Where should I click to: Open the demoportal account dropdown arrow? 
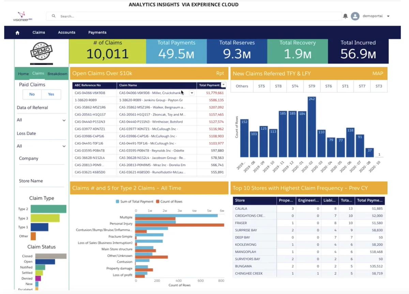[x=388, y=16]
